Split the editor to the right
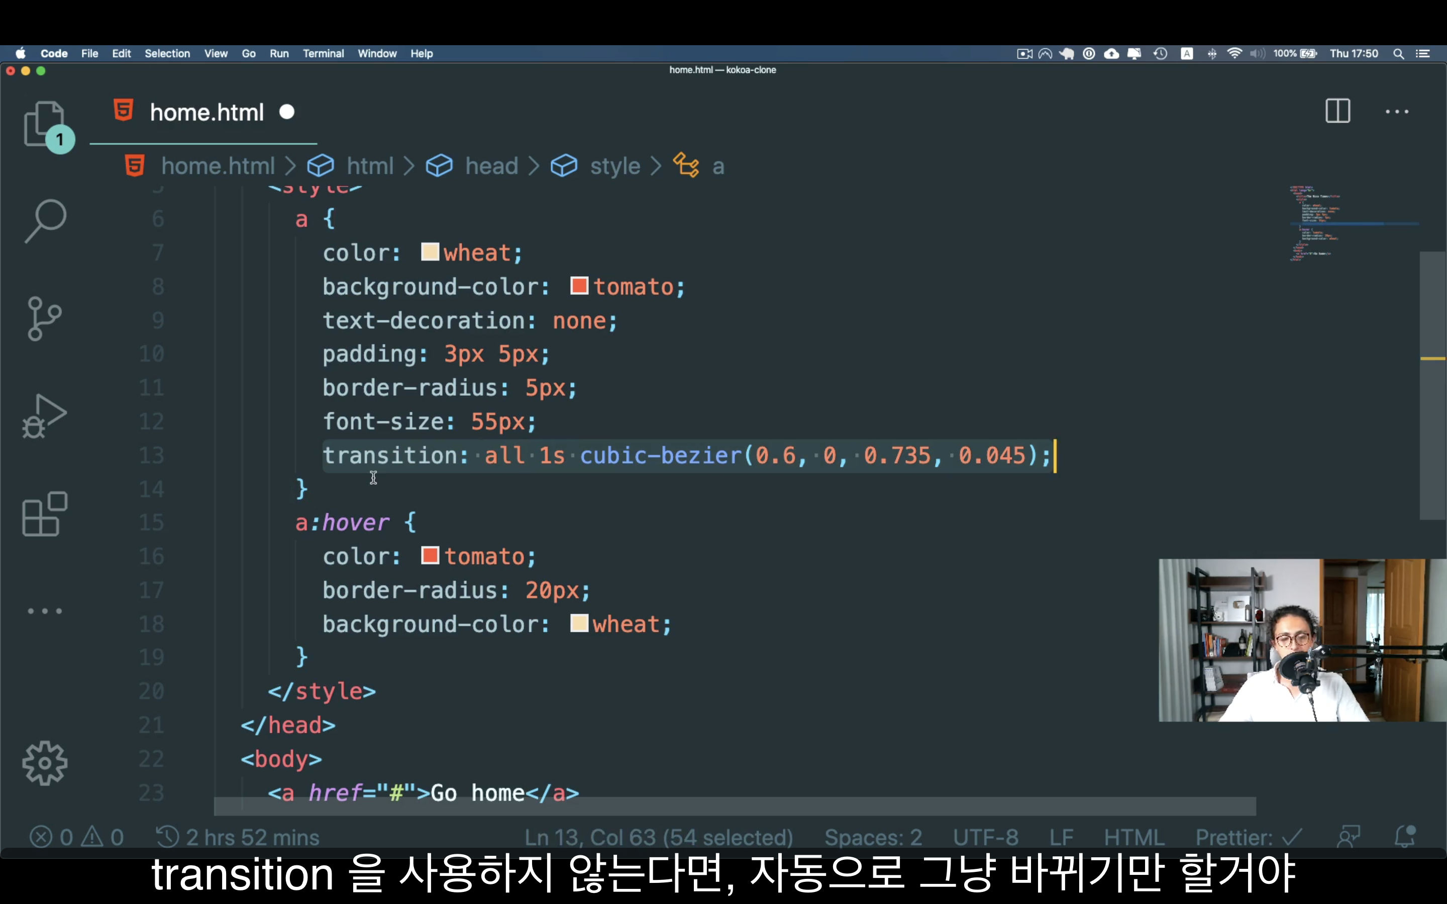Viewport: 1447px width, 904px height. (x=1337, y=111)
